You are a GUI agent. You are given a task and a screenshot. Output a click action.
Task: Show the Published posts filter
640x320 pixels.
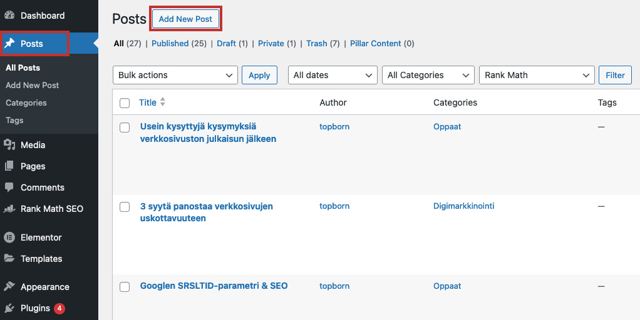click(170, 44)
